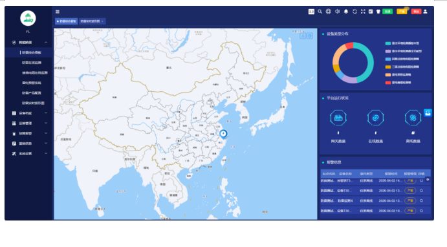The height and width of the screenshot is (247, 447).
Task: Click the 网关数量 label
Action: 338,142
